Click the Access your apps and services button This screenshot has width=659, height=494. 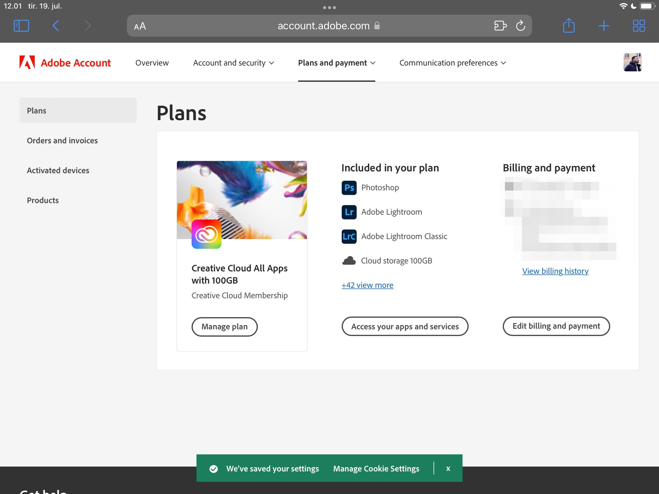(x=405, y=326)
